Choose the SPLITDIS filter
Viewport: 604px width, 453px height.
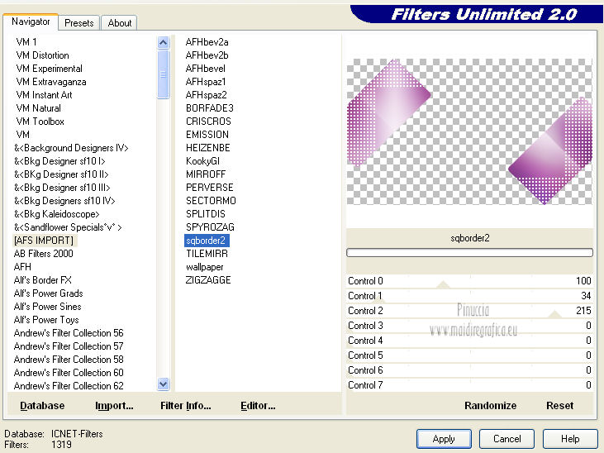pos(205,214)
